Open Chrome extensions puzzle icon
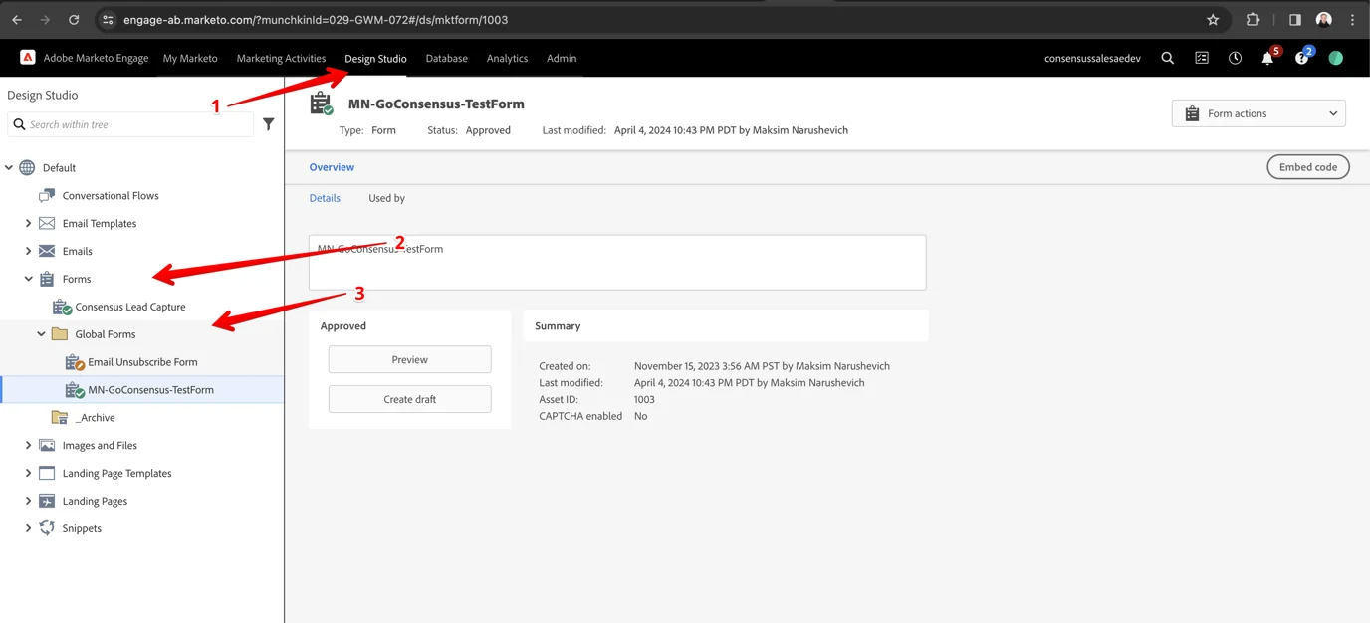Image resolution: width=1370 pixels, height=623 pixels. [x=1253, y=19]
